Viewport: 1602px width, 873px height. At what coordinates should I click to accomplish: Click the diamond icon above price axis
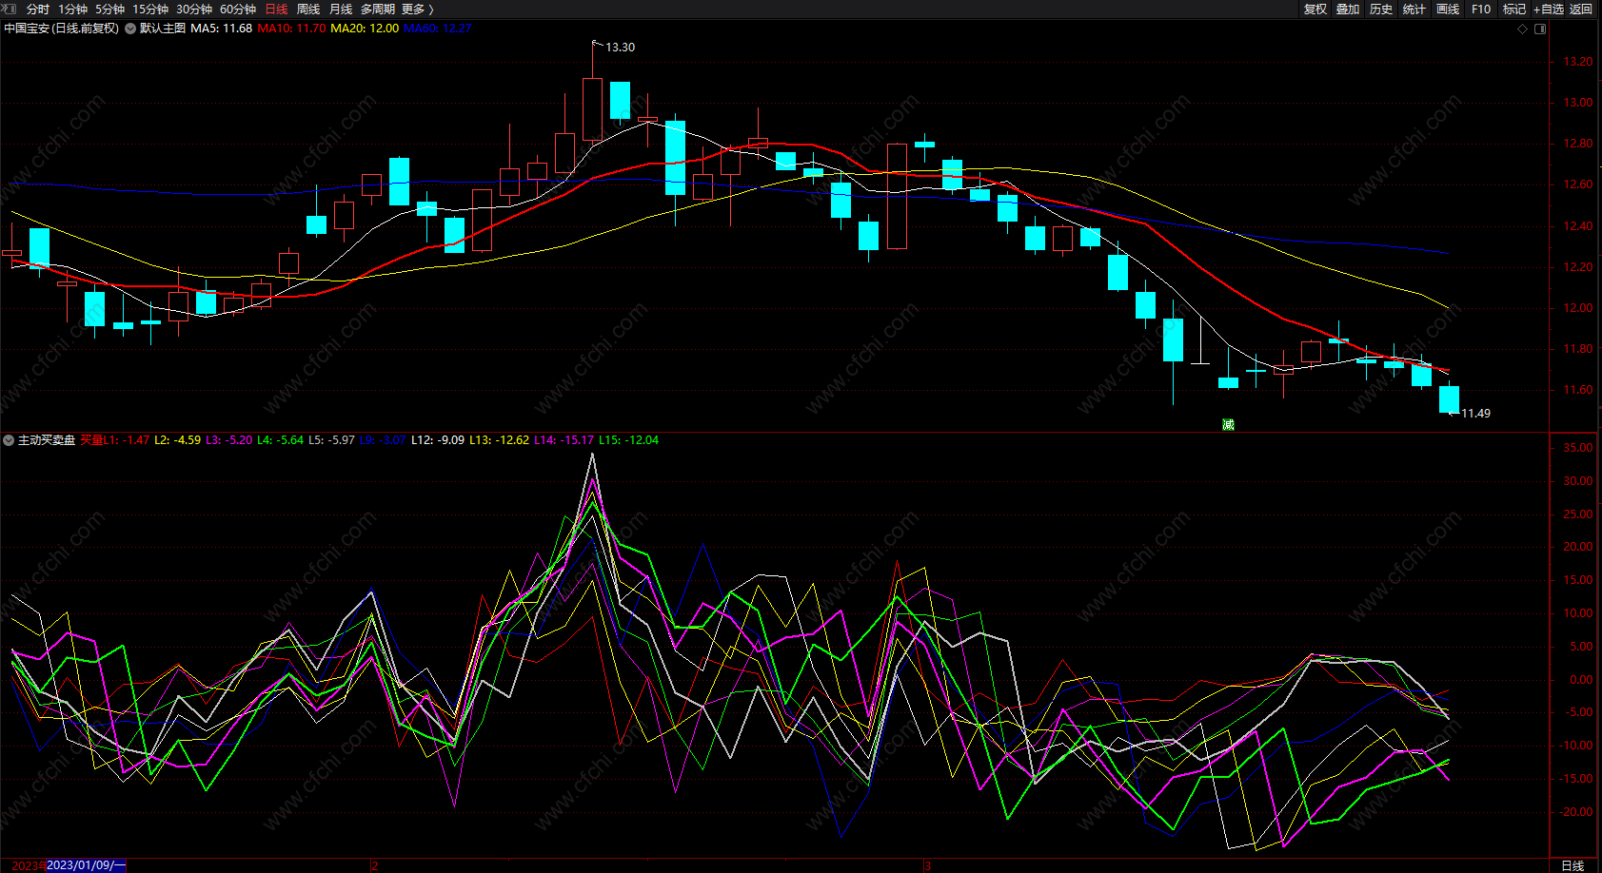click(1522, 29)
